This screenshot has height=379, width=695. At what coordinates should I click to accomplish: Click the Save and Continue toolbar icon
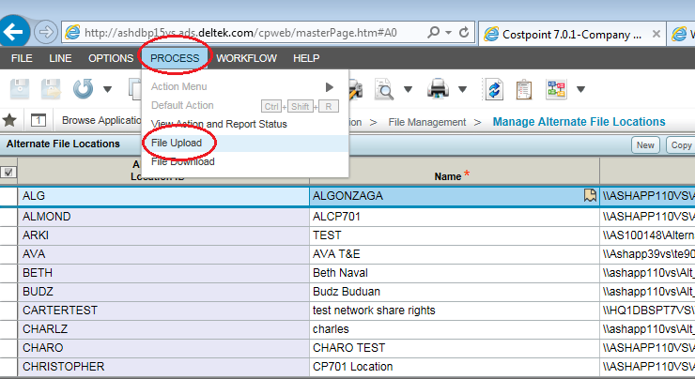pyautogui.click(x=51, y=89)
